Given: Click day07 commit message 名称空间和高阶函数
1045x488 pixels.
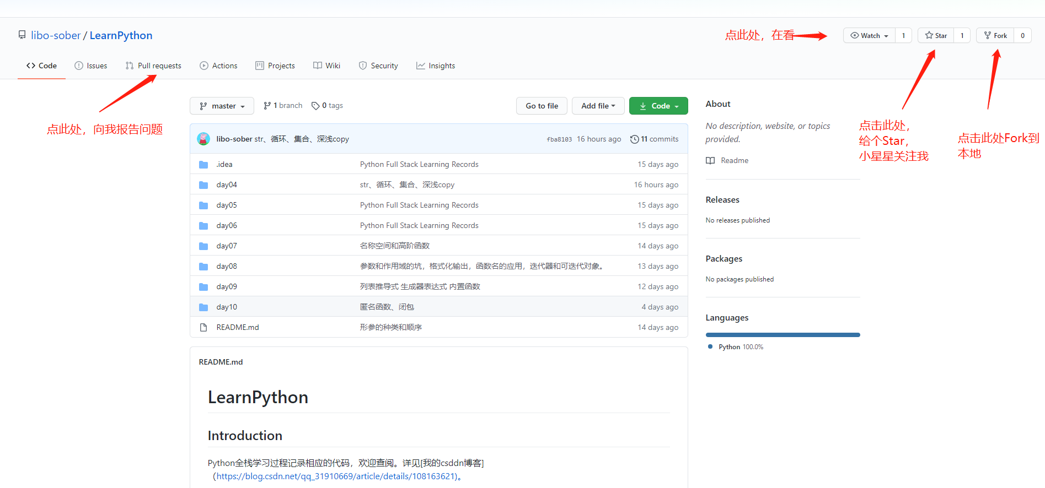Looking at the screenshot, I should pyautogui.click(x=395, y=246).
